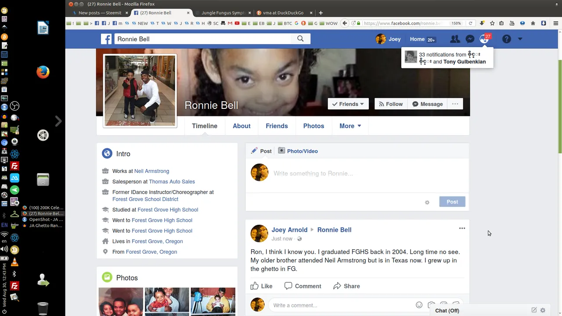This screenshot has width=562, height=316.
Task: Click Joey profile link in header
Action: tap(388, 39)
